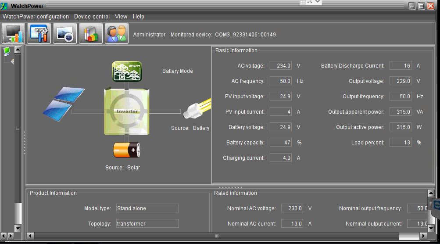Click the Battery Mode status text

[x=178, y=71]
